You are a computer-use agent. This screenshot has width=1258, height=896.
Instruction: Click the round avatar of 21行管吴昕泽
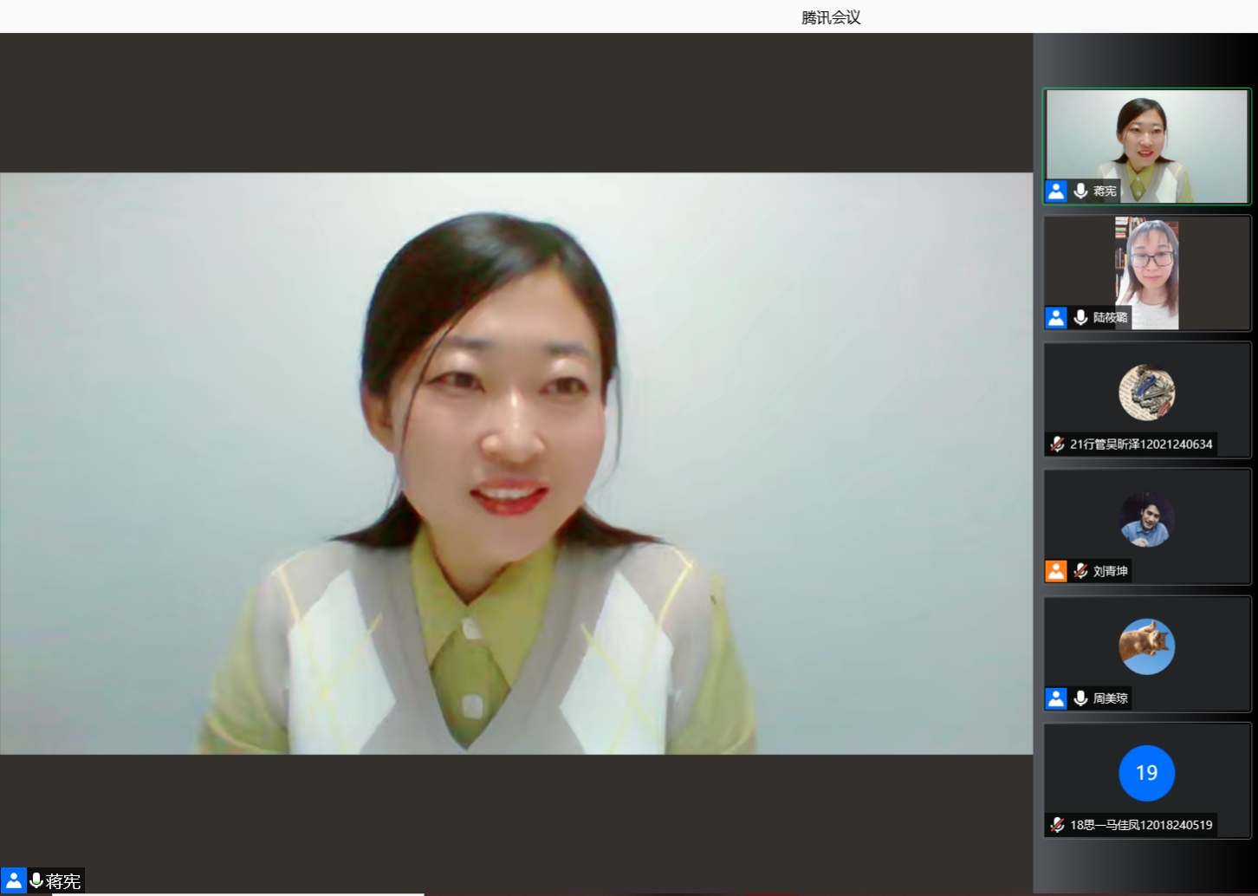(x=1146, y=393)
